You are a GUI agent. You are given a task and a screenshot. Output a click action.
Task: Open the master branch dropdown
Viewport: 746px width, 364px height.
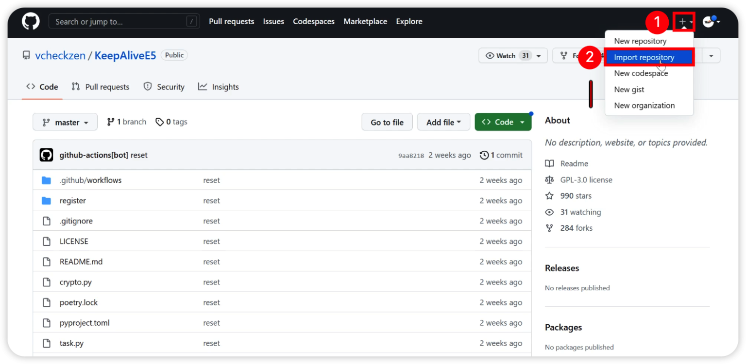pos(65,122)
